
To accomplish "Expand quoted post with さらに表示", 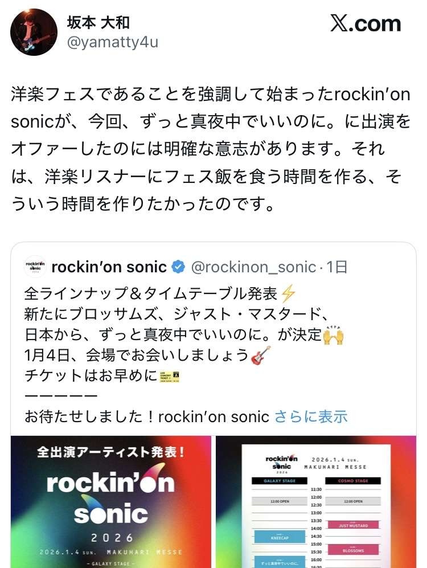I will [311, 416].
